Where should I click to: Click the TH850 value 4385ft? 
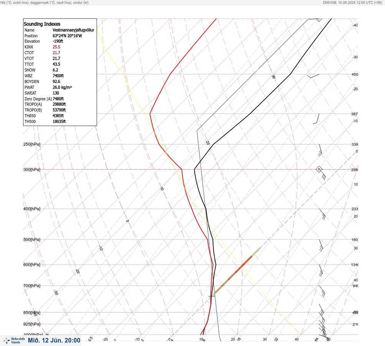click(x=58, y=116)
